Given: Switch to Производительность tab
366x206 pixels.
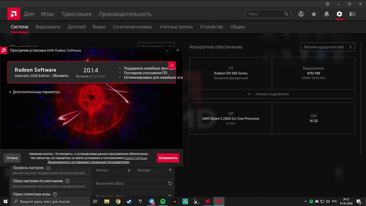Looking at the screenshot, I should [x=125, y=14].
